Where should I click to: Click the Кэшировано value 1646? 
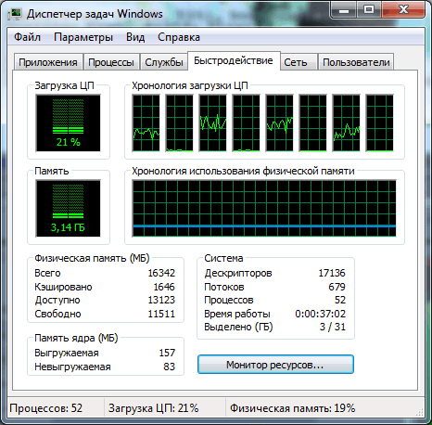(164, 287)
